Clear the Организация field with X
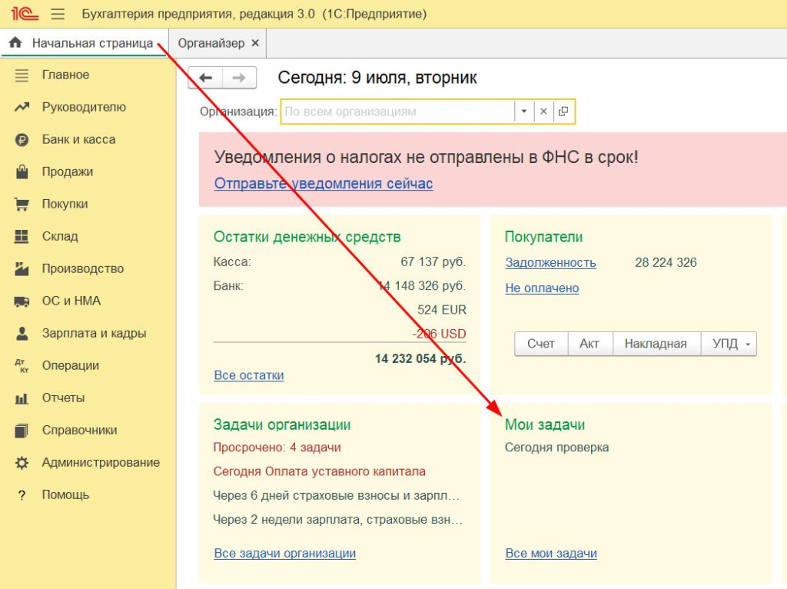Viewport: 787px width, 589px height. tap(543, 111)
